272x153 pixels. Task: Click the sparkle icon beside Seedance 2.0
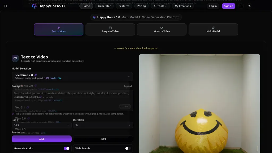pyautogui.click(x=36, y=75)
